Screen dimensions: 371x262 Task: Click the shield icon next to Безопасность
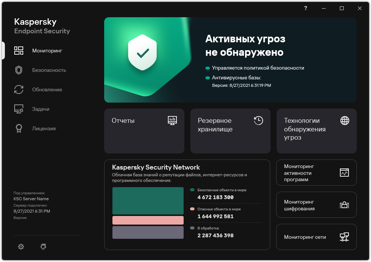(19, 70)
